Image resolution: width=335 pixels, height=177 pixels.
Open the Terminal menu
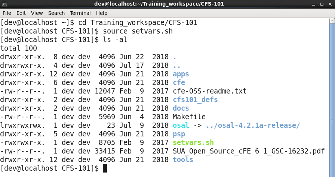click(80, 13)
